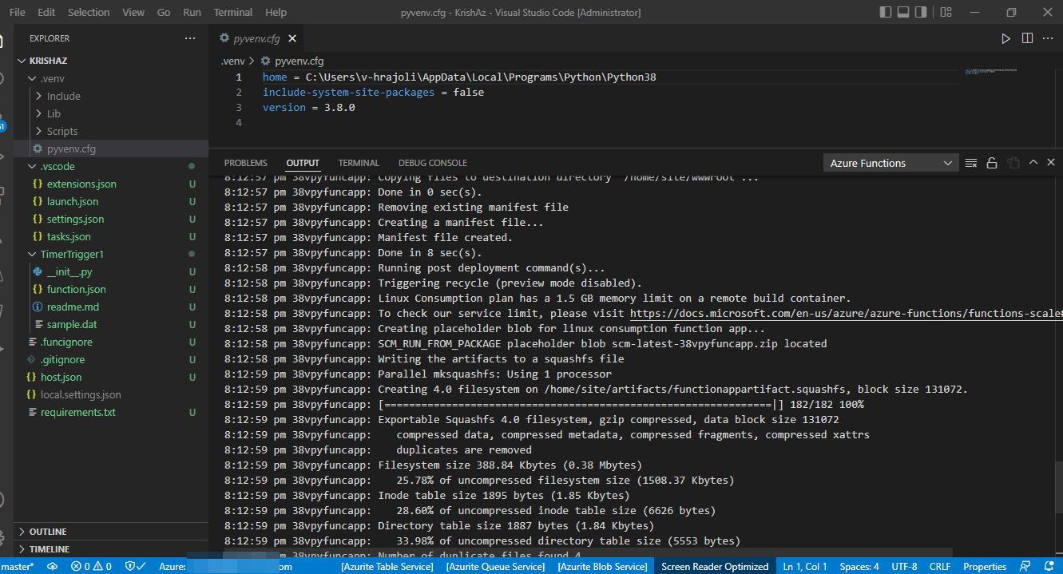Switch to the DEBUG CONSOLE tab
This screenshot has height=574, width=1063.
coord(433,163)
